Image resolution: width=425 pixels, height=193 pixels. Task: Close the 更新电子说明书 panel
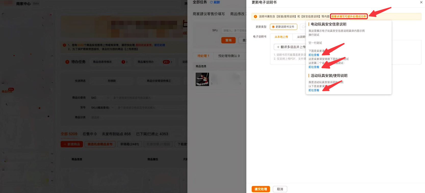421,2
